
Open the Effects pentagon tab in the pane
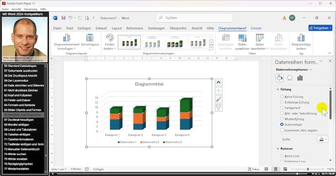[x=290, y=78]
